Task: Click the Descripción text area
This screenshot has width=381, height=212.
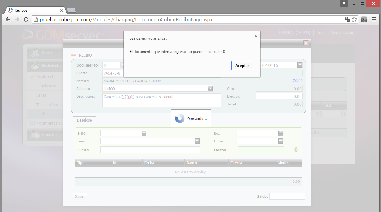Action: coord(161,100)
